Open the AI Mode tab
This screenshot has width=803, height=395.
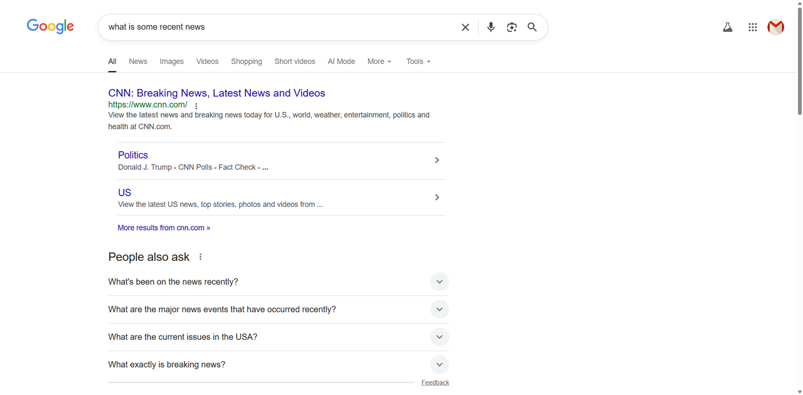click(341, 61)
